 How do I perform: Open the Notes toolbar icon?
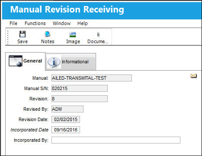(48, 34)
